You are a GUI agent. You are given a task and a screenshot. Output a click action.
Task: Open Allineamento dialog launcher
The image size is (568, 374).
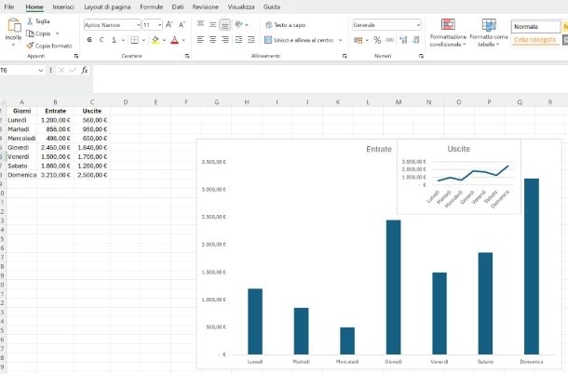click(x=345, y=56)
